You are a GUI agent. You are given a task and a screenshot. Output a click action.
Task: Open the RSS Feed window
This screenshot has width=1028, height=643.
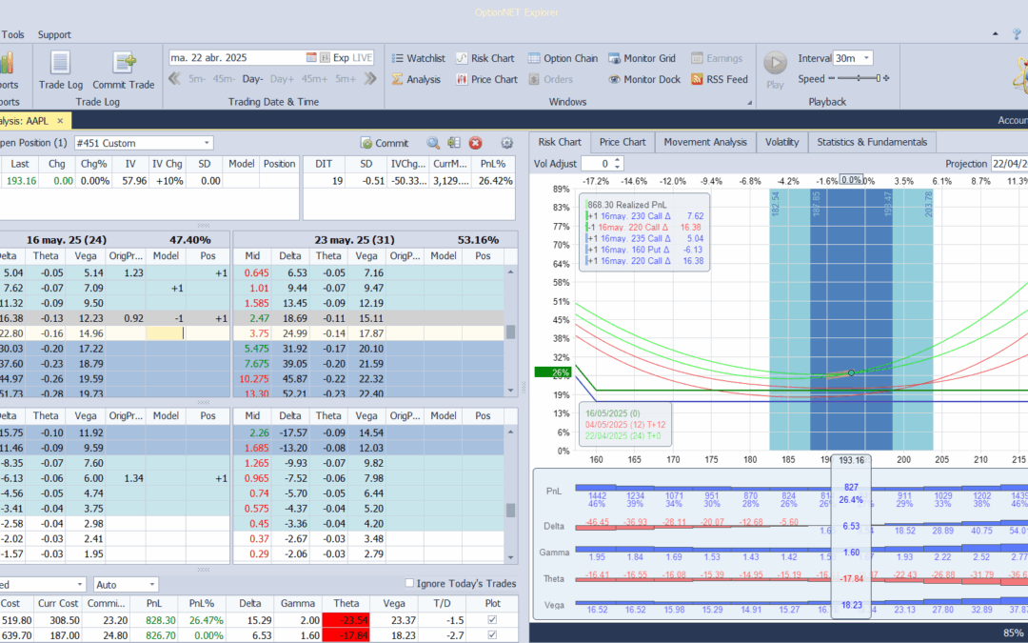point(720,79)
